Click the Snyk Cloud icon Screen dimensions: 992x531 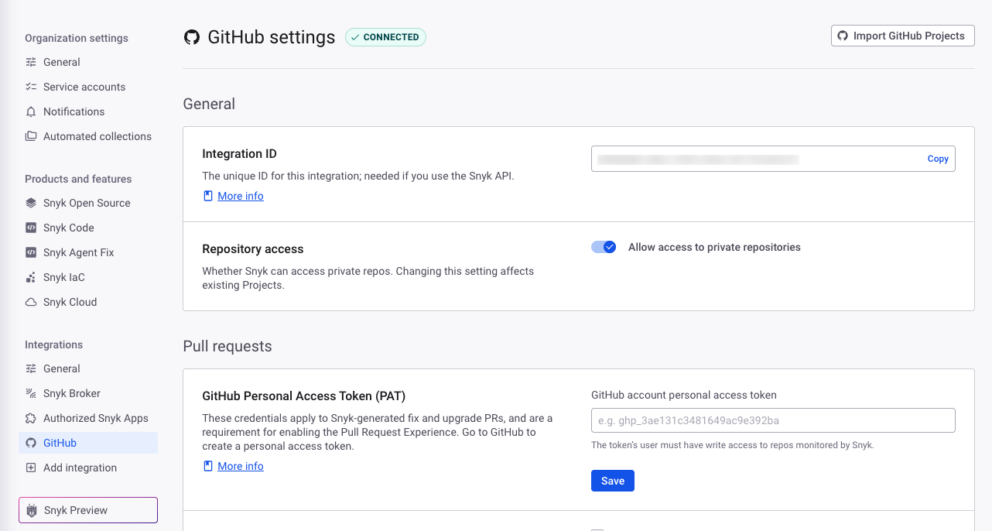point(31,302)
